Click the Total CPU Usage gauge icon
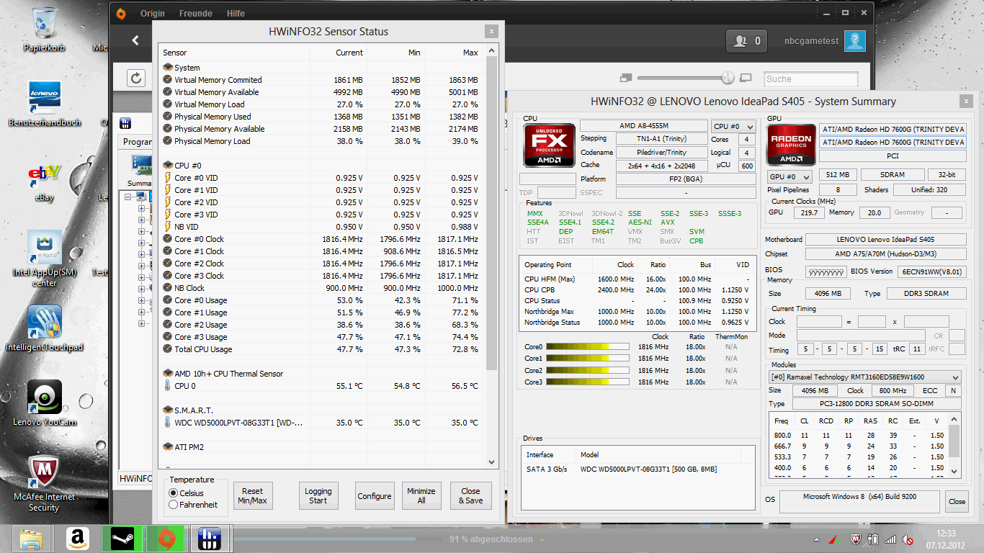The image size is (984, 553). [x=168, y=349]
